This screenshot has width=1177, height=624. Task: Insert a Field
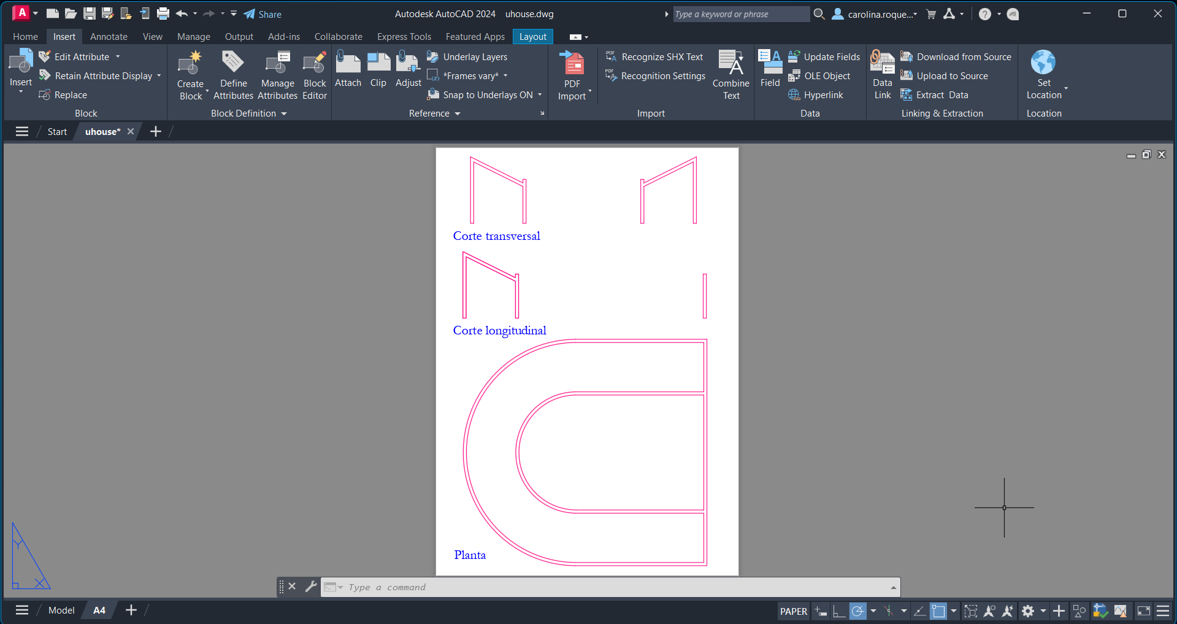pos(770,69)
